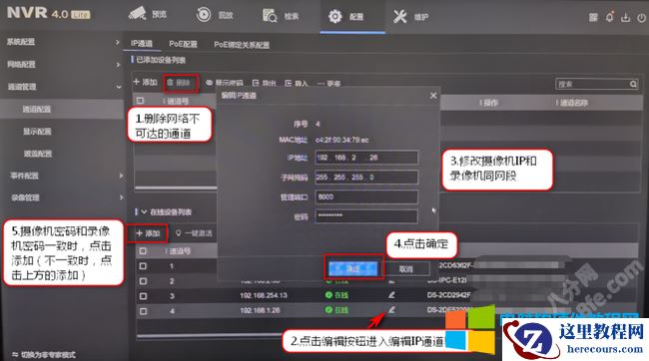Click the download icon at top right
The width and height of the screenshot is (649, 361).
626,17
